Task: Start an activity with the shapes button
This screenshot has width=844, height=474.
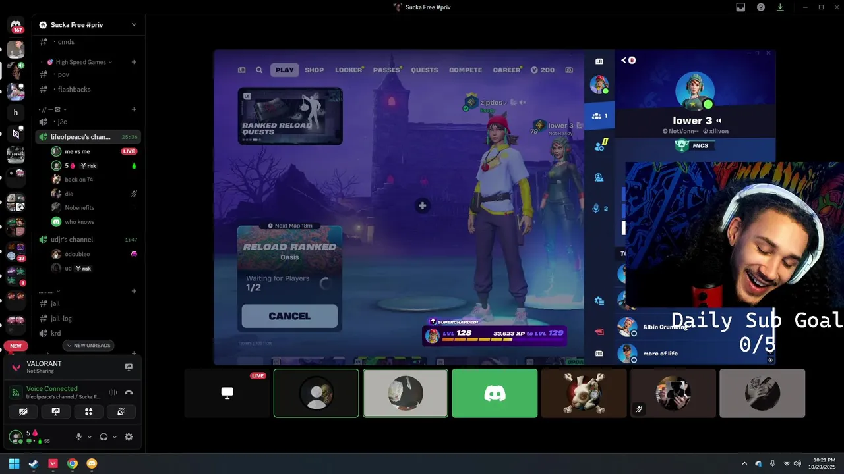Action: [x=89, y=411]
